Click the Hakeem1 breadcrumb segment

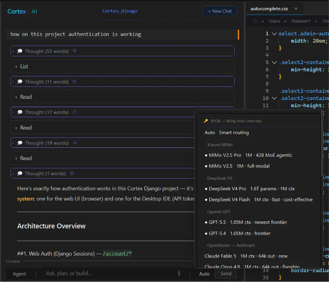(301, 21)
